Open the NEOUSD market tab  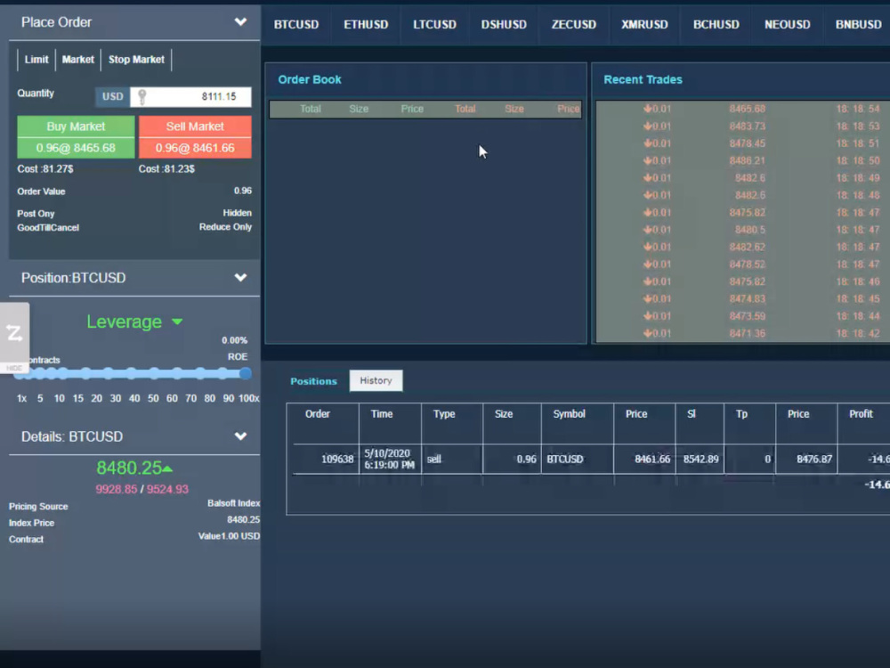[788, 24]
